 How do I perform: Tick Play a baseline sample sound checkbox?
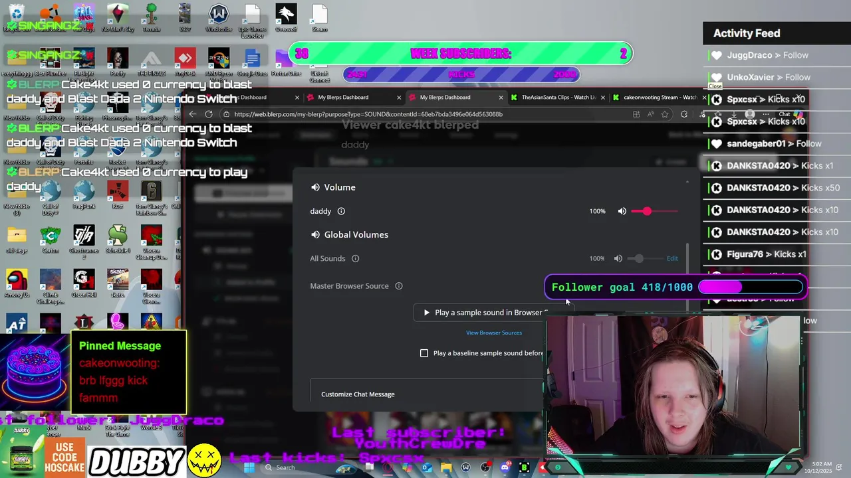[424, 353]
